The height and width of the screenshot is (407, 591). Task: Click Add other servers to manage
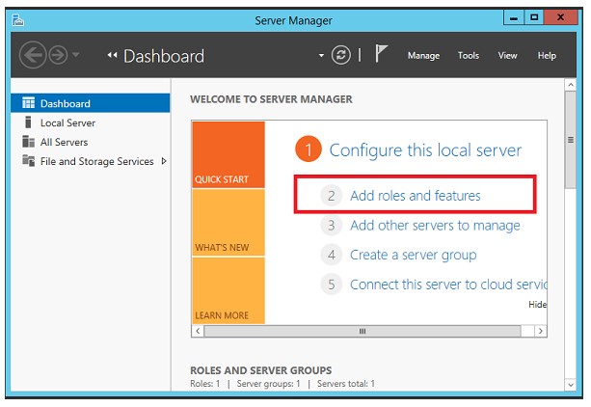434,225
